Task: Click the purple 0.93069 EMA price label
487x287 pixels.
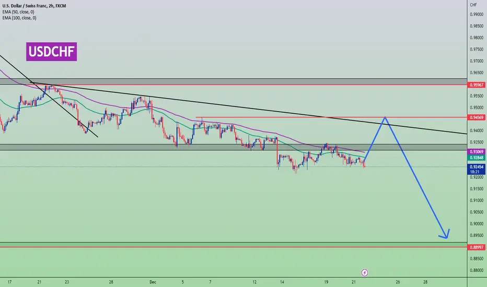Action: click(x=477, y=152)
